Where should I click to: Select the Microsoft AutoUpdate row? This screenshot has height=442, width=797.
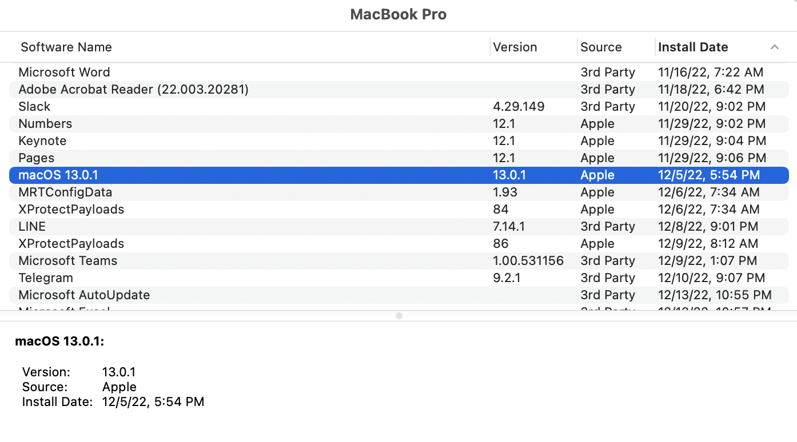point(399,295)
